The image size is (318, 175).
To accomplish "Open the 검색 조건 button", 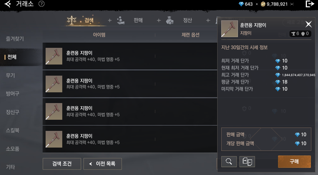I will [62, 164].
